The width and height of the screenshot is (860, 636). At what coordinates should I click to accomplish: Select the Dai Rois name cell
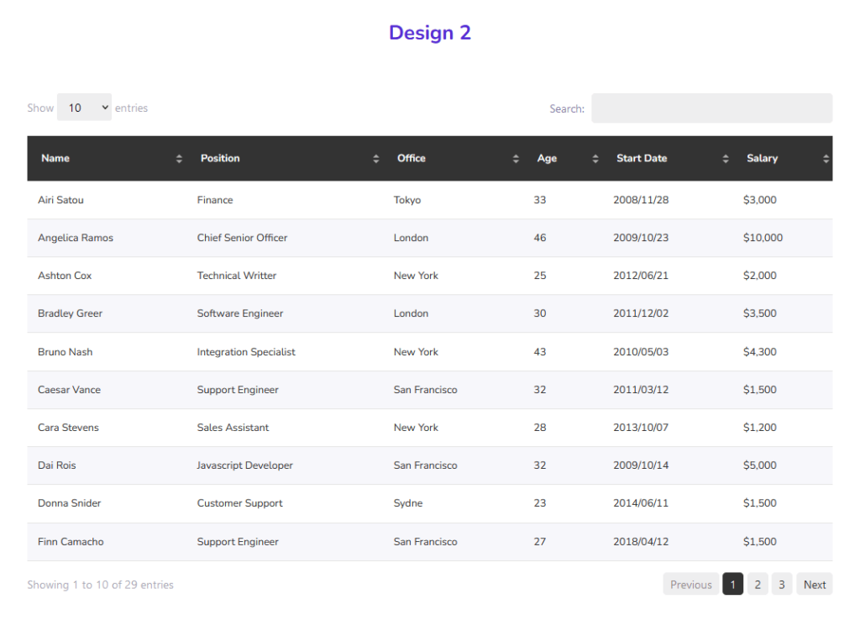(57, 465)
